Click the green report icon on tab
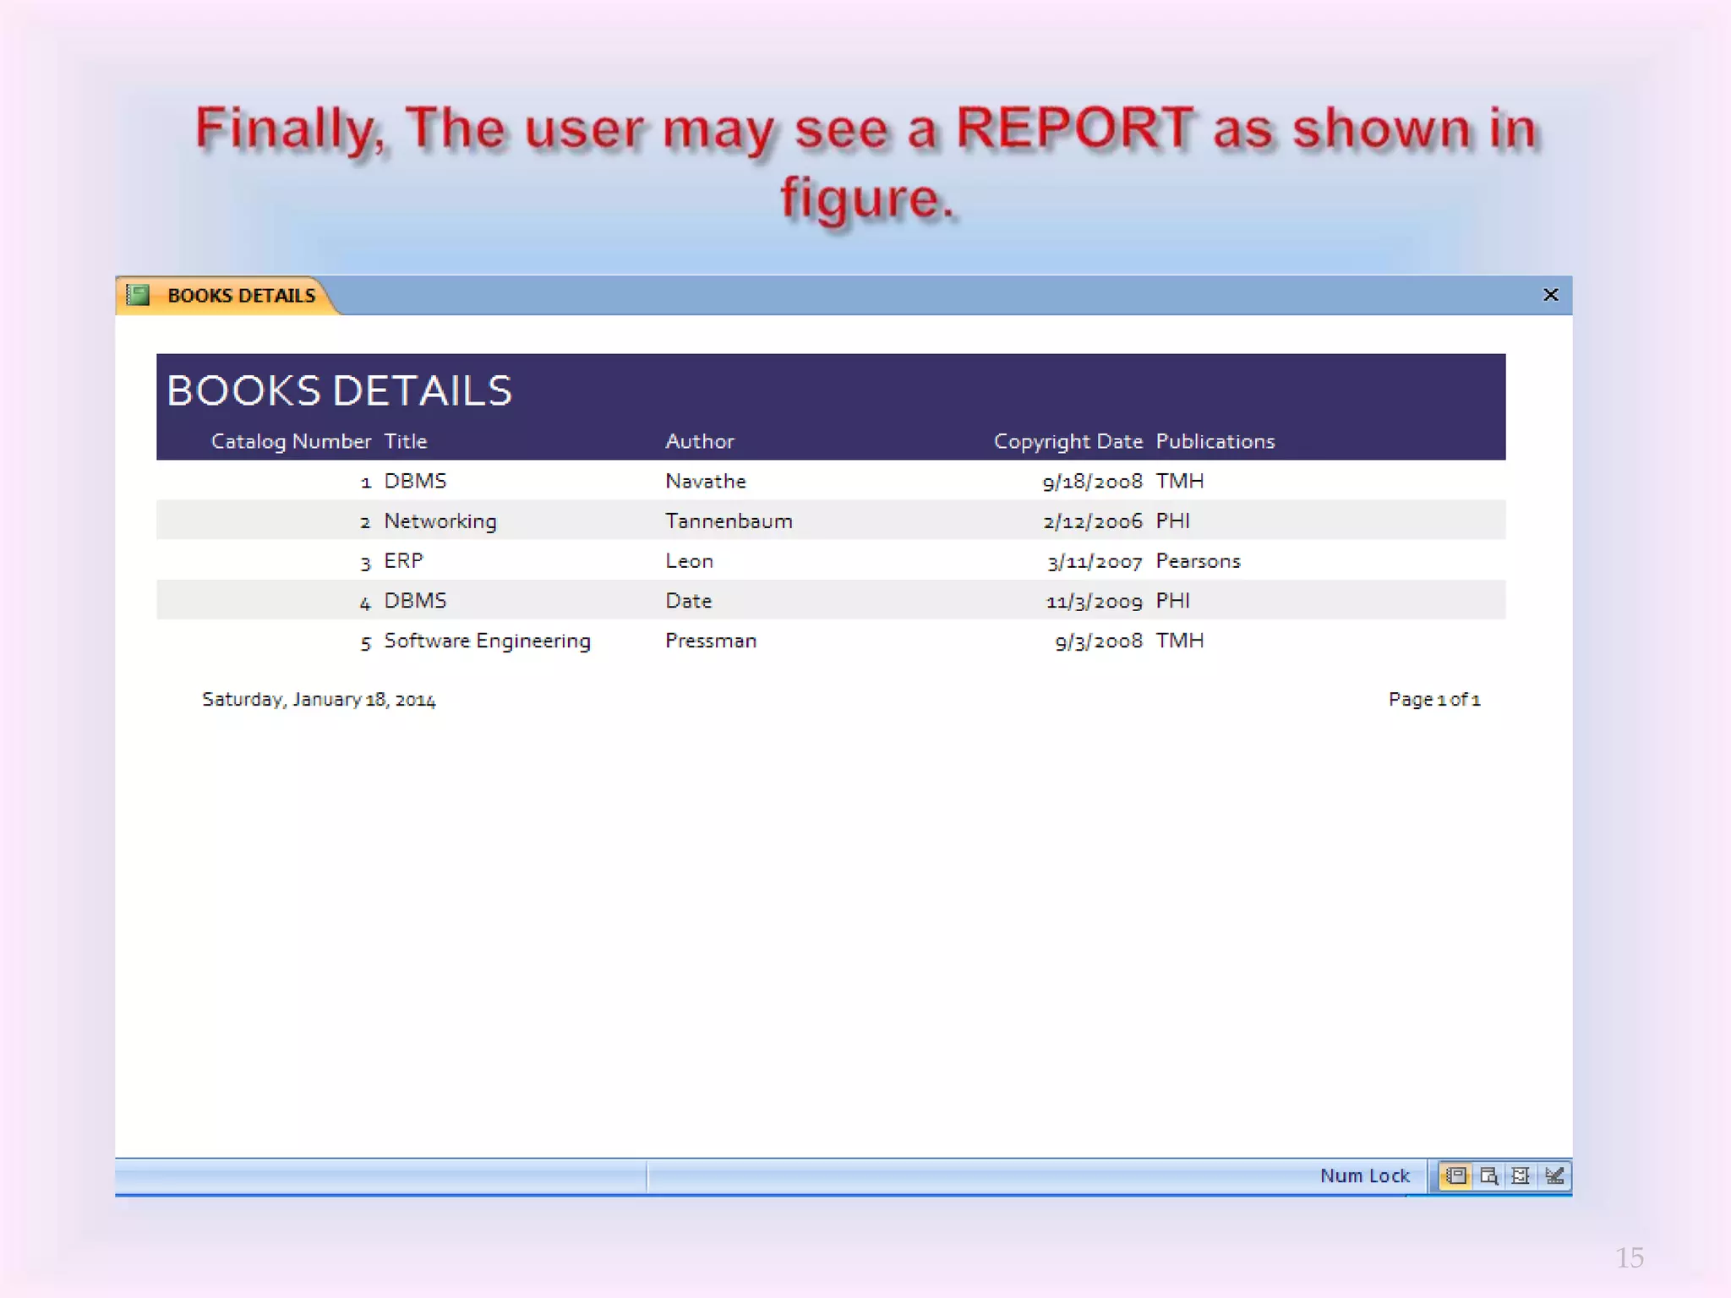This screenshot has height=1298, width=1731. 138,295
